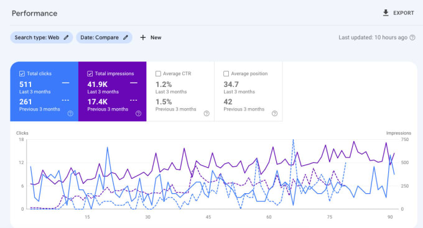The height and width of the screenshot is (228, 423).
Task: Click the 1.2% CTR value
Action: point(164,84)
